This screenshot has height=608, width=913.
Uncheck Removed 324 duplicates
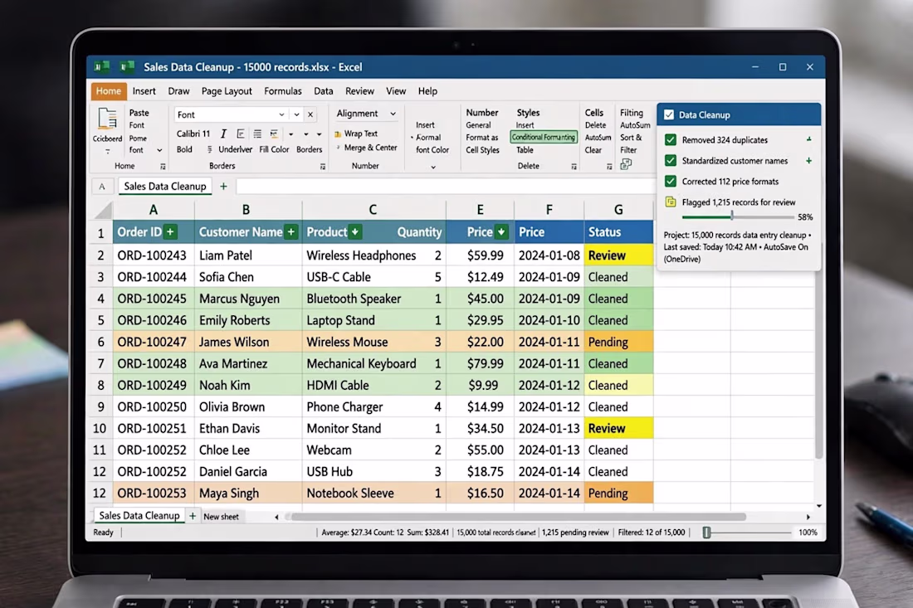coord(671,139)
